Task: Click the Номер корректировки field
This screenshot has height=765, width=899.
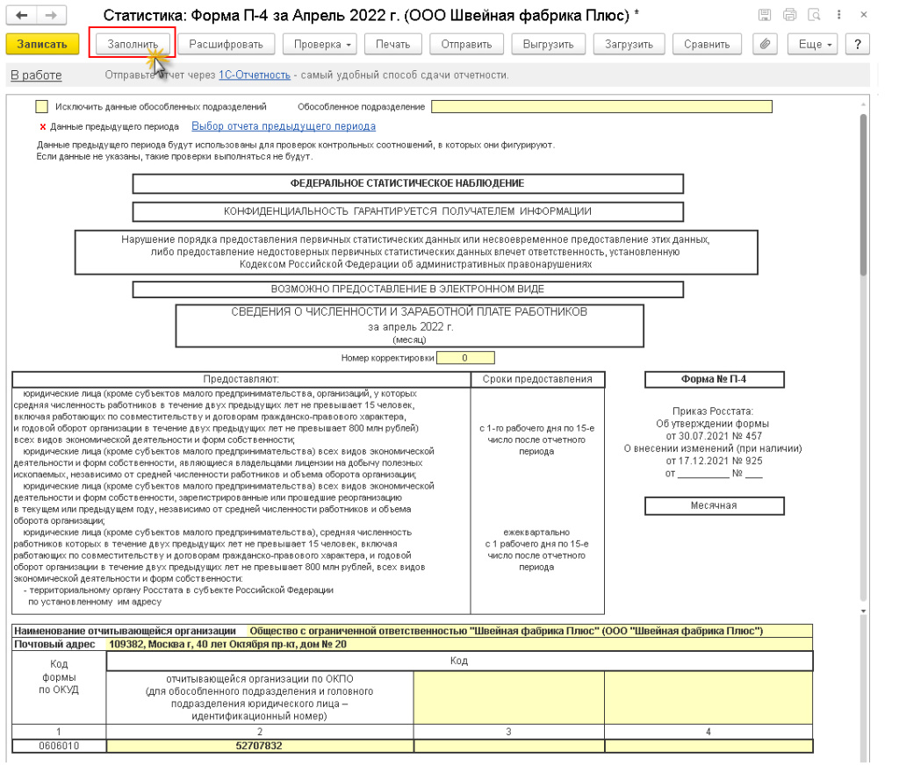Action: pyautogui.click(x=464, y=358)
